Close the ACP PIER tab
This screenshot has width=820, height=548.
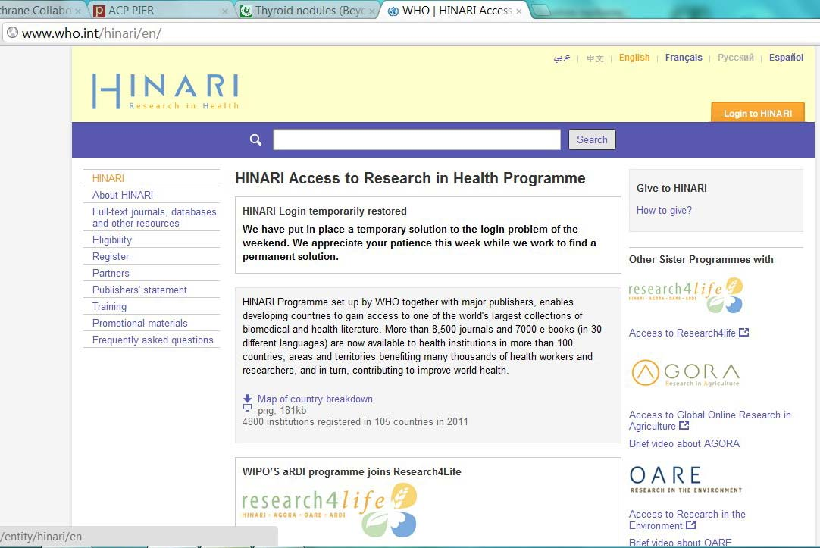[x=225, y=11]
